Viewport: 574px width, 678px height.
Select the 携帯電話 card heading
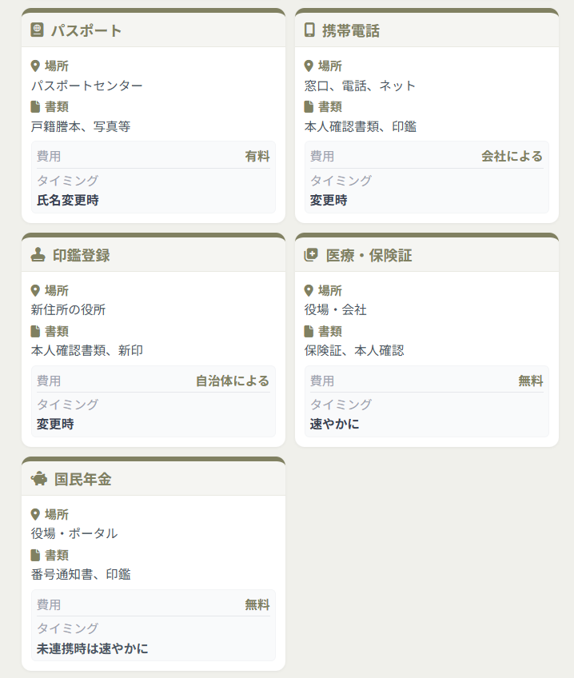tap(351, 31)
